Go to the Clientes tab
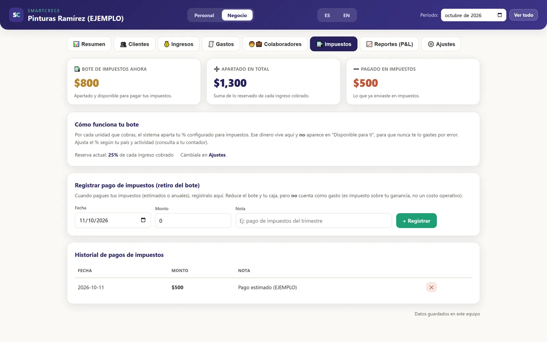This screenshot has height=342, width=547. coord(134,44)
